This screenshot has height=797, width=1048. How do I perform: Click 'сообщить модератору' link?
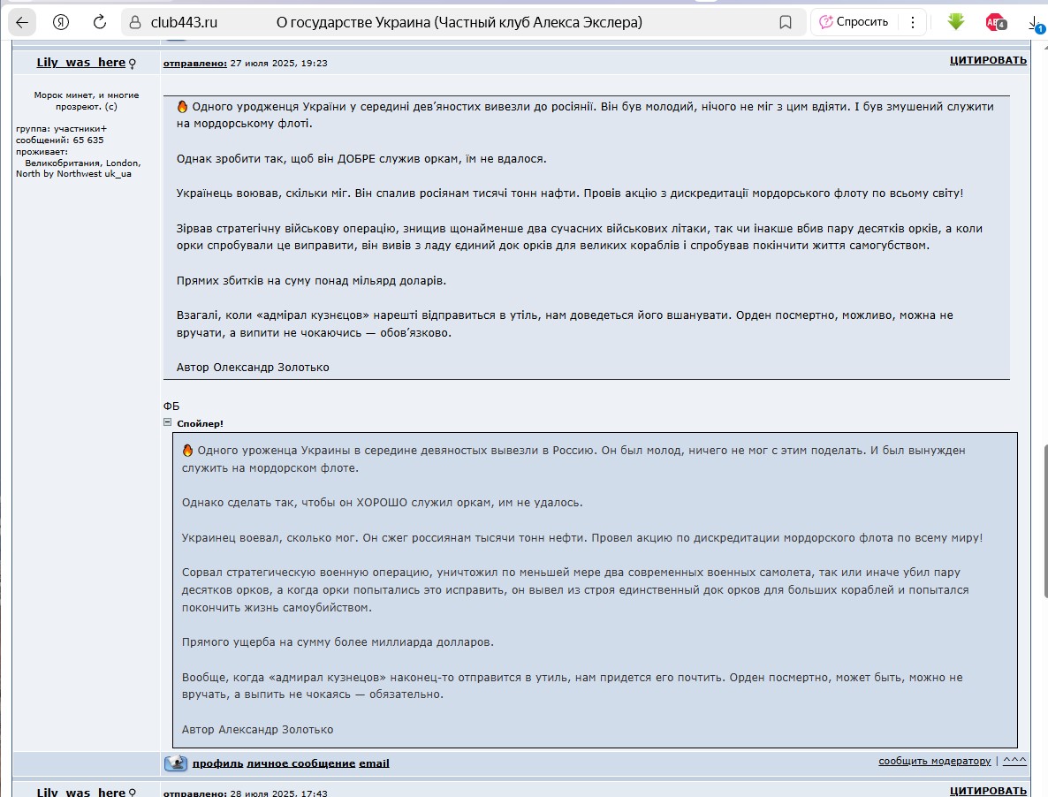pyautogui.click(x=935, y=761)
